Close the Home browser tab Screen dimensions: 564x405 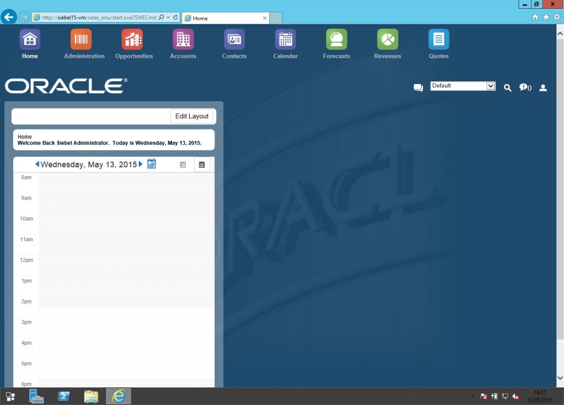click(x=265, y=18)
